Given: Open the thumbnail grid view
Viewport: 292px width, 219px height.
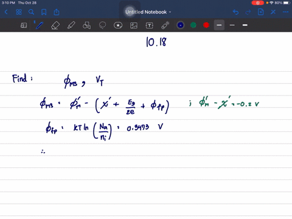Looking at the screenshot, I should 19,12.
